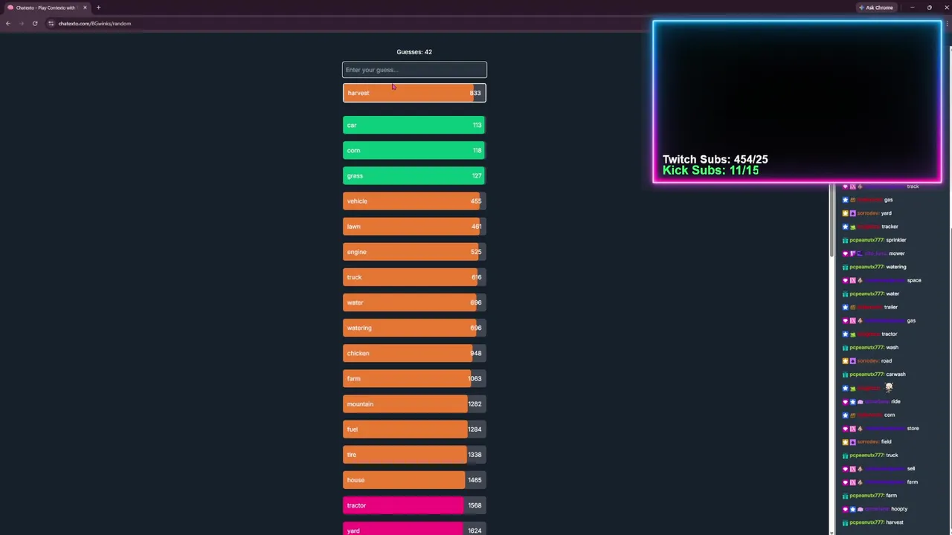The height and width of the screenshot is (535, 952).
Task: Click the 'Twitch Subs: 454/25' overlay text
Action: [x=715, y=159]
